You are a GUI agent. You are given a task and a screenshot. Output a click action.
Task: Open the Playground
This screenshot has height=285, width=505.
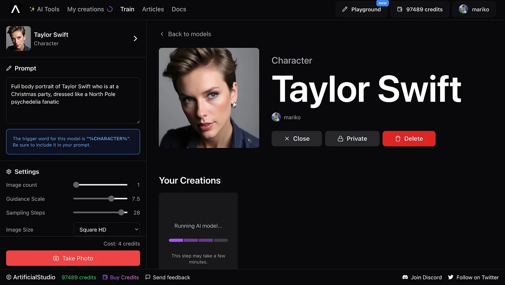tap(361, 9)
